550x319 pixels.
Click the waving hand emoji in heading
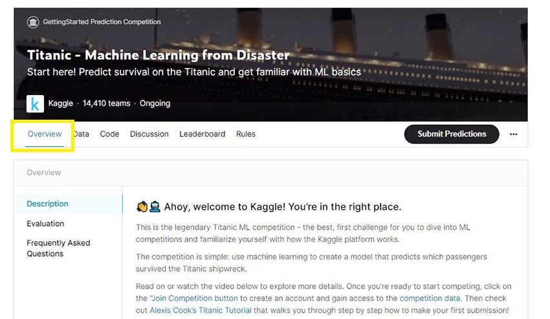[142, 206]
